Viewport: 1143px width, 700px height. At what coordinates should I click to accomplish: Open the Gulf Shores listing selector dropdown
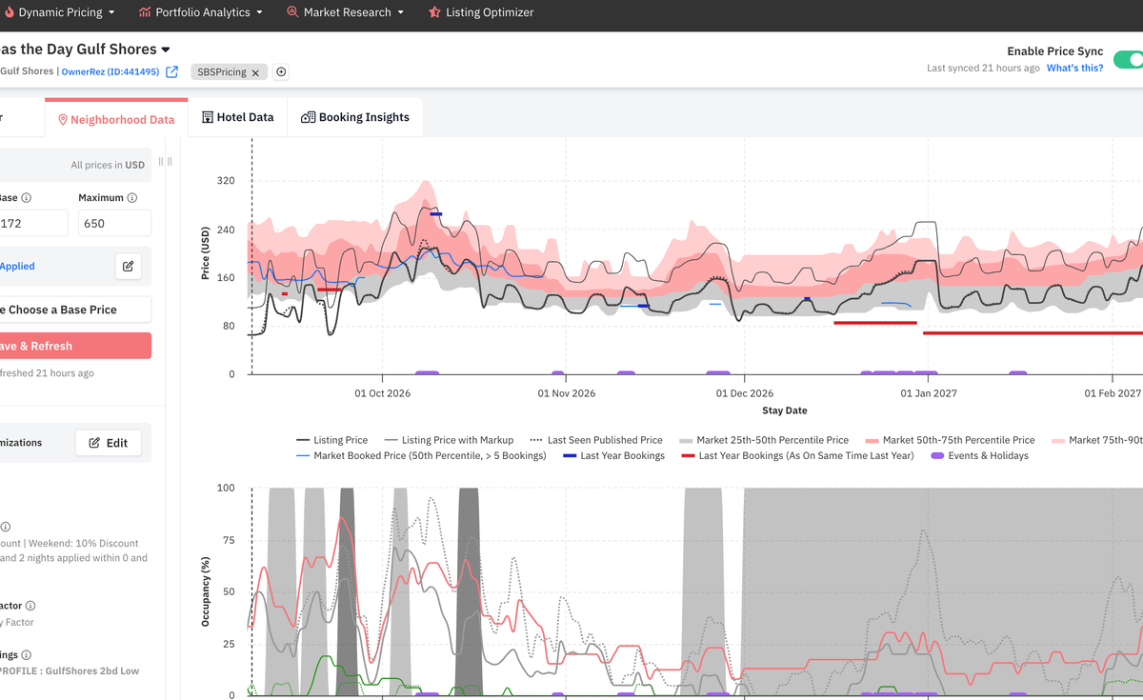click(166, 50)
